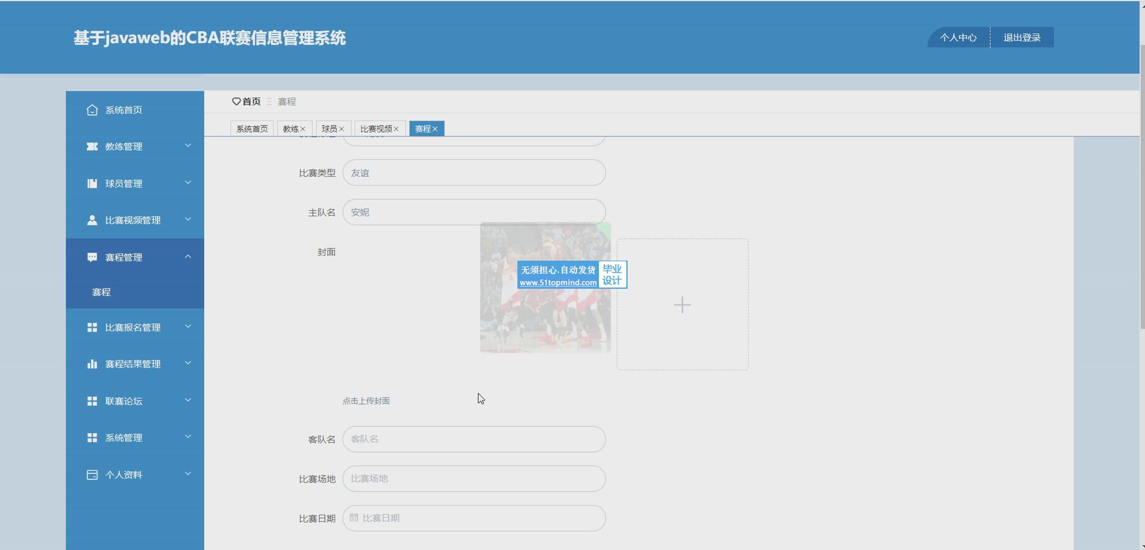Collapse the 赛程管理 menu chevron
Screen dimensions: 1145x550
tap(188, 256)
